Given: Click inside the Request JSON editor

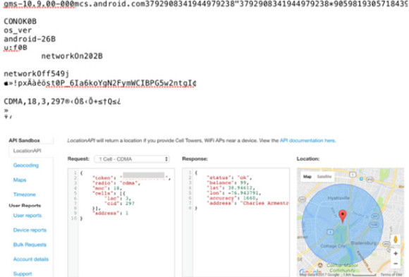Looking at the screenshot, I should [121, 223].
